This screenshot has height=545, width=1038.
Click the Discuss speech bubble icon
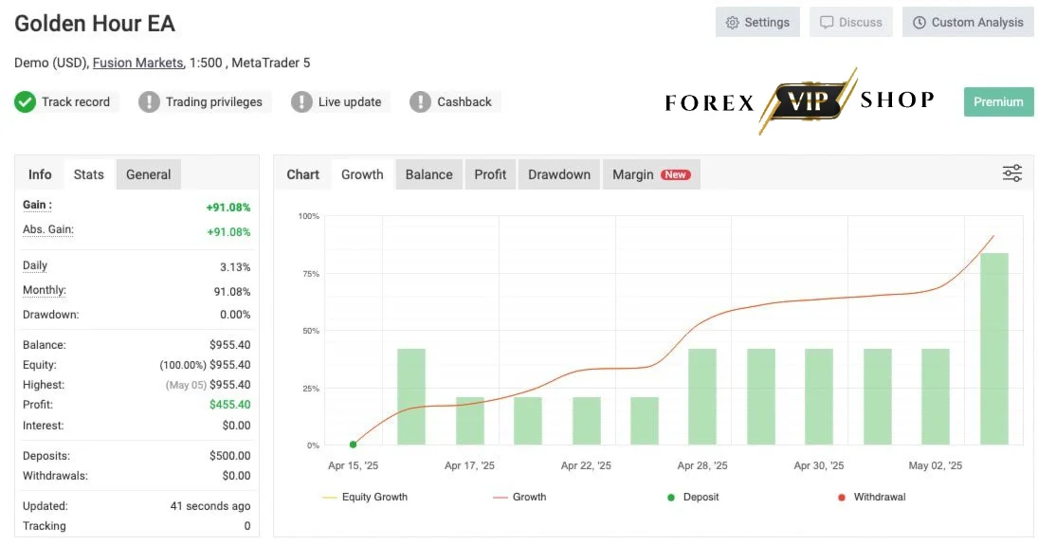coord(827,23)
